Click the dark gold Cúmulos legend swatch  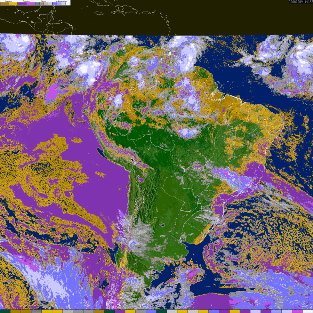[x=5, y=3]
